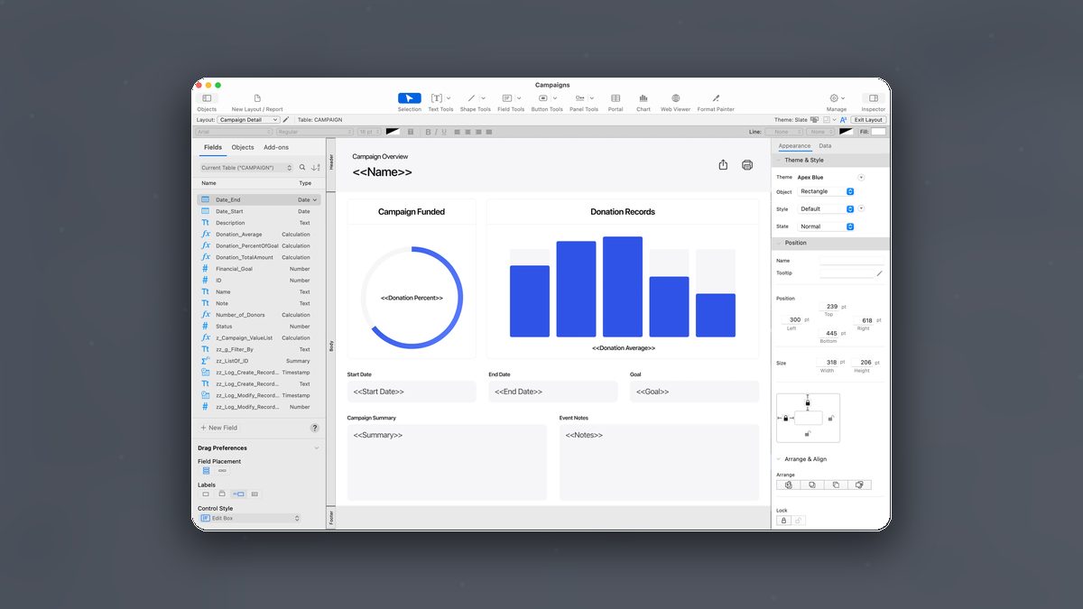Open the Campaign Detail layout dropdown

pos(248,119)
